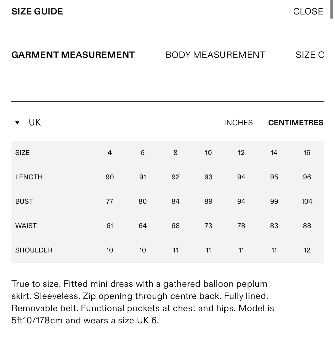Click the vertical scrollbar thumb
Viewport: 335px width, 350px height.
(x=331, y=10)
